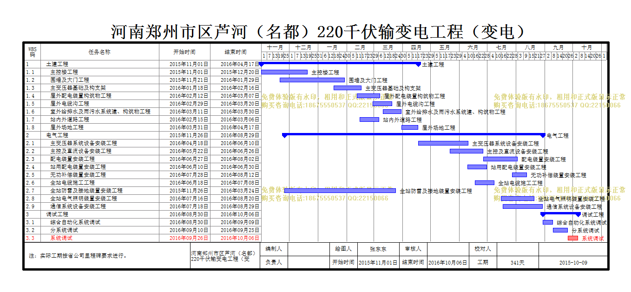Screen dimensions: 631x292
Task: Click start date 2016年05月22日
Action: point(189,151)
